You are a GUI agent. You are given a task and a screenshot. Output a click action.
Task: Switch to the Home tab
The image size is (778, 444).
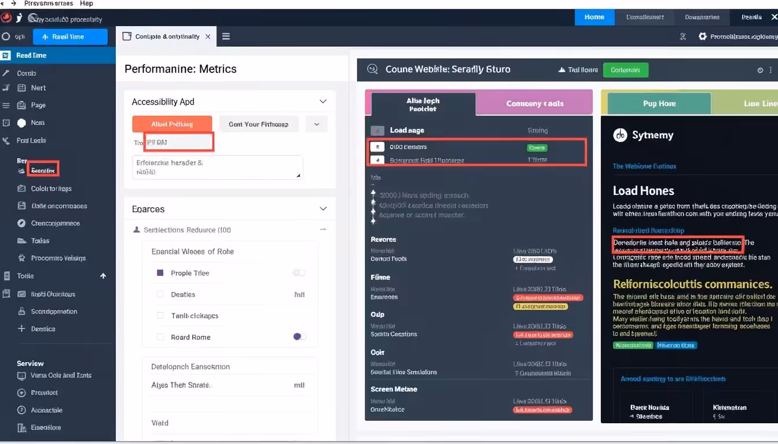pos(594,17)
